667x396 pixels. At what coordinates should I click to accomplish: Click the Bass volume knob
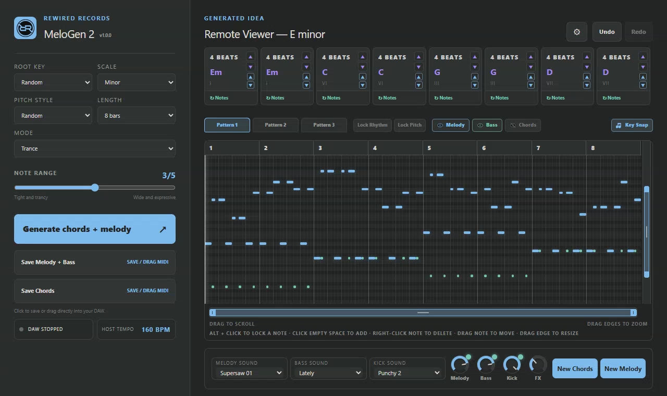pyautogui.click(x=485, y=364)
